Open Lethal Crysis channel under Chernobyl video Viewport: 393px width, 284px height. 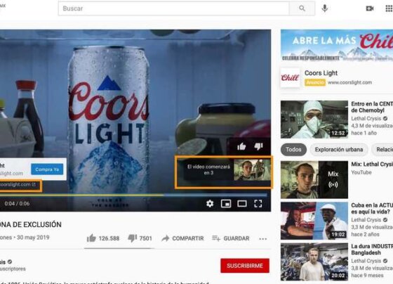(366, 119)
